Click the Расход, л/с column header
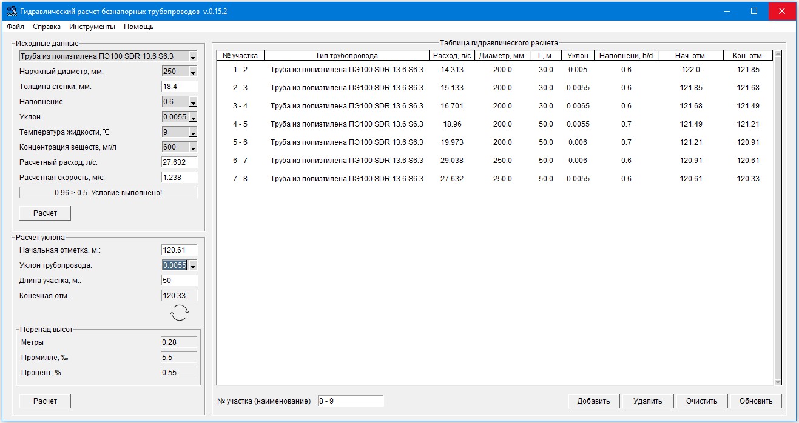 [x=452, y=56]
